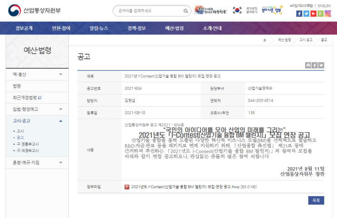Open the 정책·정보 menu
Viewport: 337px width, 218px height.
point(137,28)
